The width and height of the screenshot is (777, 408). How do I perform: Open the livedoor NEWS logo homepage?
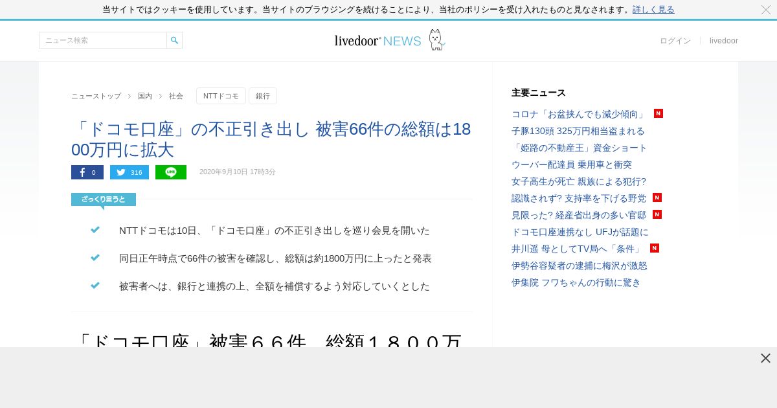click(x=377, y=41)
